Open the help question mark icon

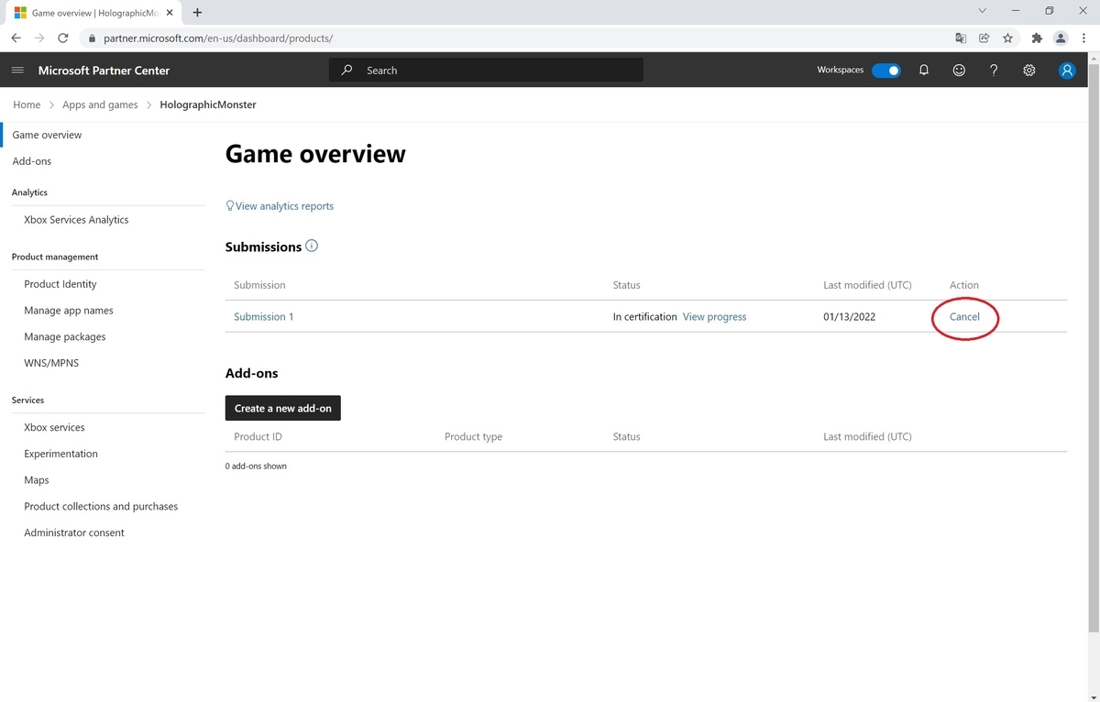pyautogui.click(x=994, y=71)
